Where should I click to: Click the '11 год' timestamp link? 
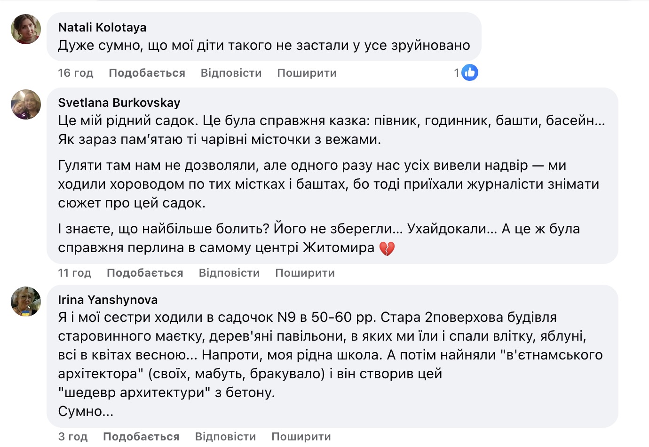[75, 273]
